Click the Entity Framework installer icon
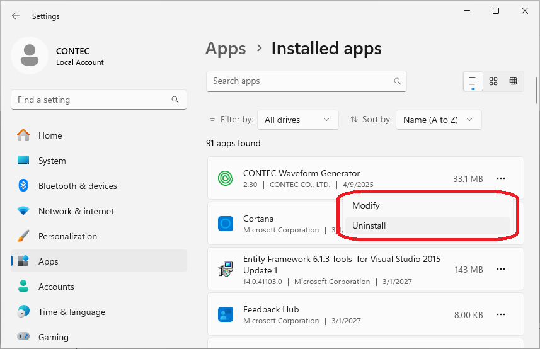Viewport: 540px width, 349px height. coord(226,269)
